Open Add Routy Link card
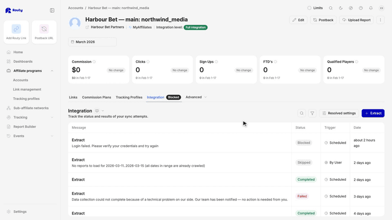This screenshot has height=220, width=392. click(x=16, y=32)
